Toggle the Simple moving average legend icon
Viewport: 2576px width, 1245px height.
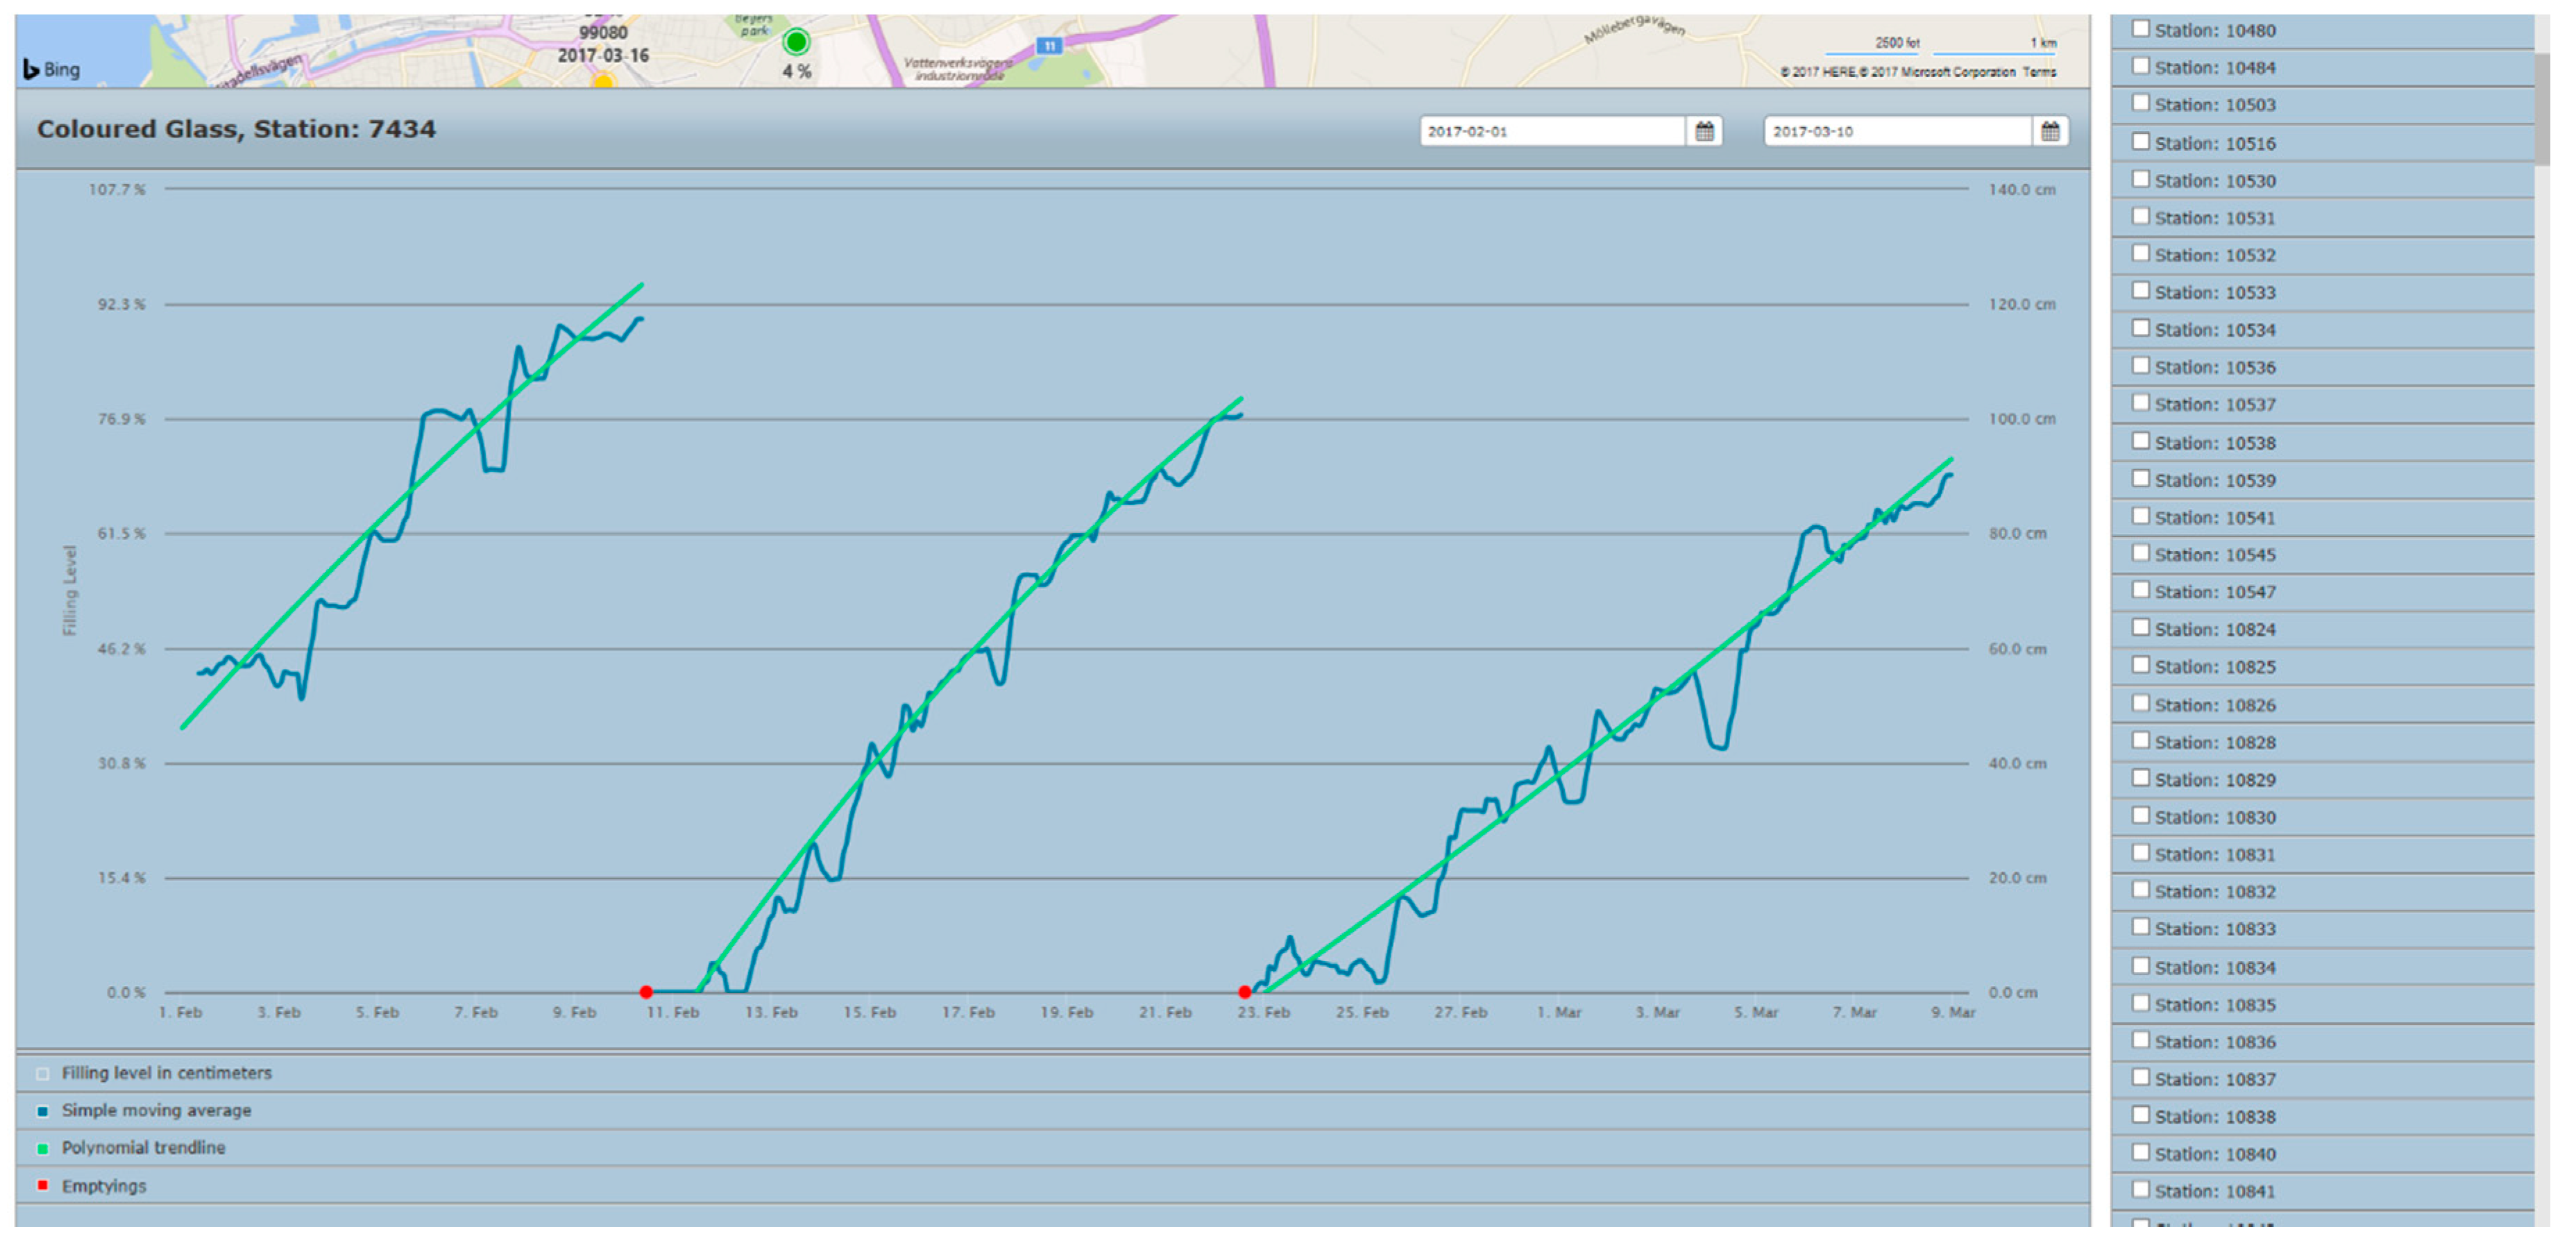tap(42, 1111)
